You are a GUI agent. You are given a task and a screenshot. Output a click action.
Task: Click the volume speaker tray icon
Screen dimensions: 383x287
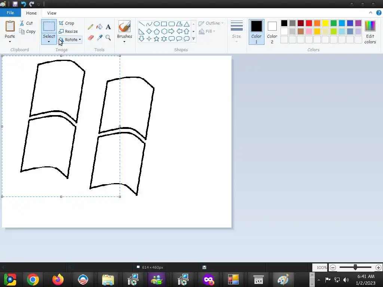[x=346, y=280]
